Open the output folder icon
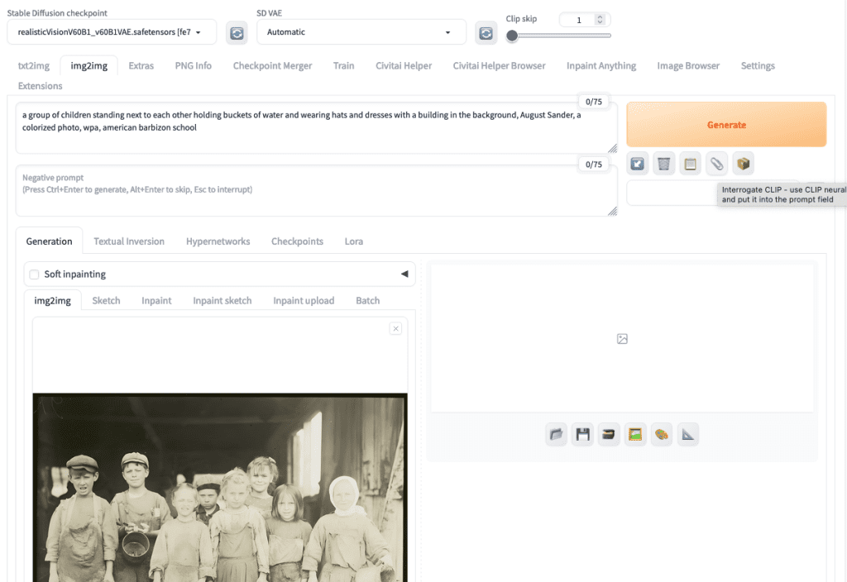The width and height of the screenshot is (847, 582). coord(556,434)
